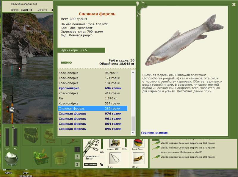Click the cooking cauldron icon
The height and width of the screenshot is (177, 238).
[11, 159]
